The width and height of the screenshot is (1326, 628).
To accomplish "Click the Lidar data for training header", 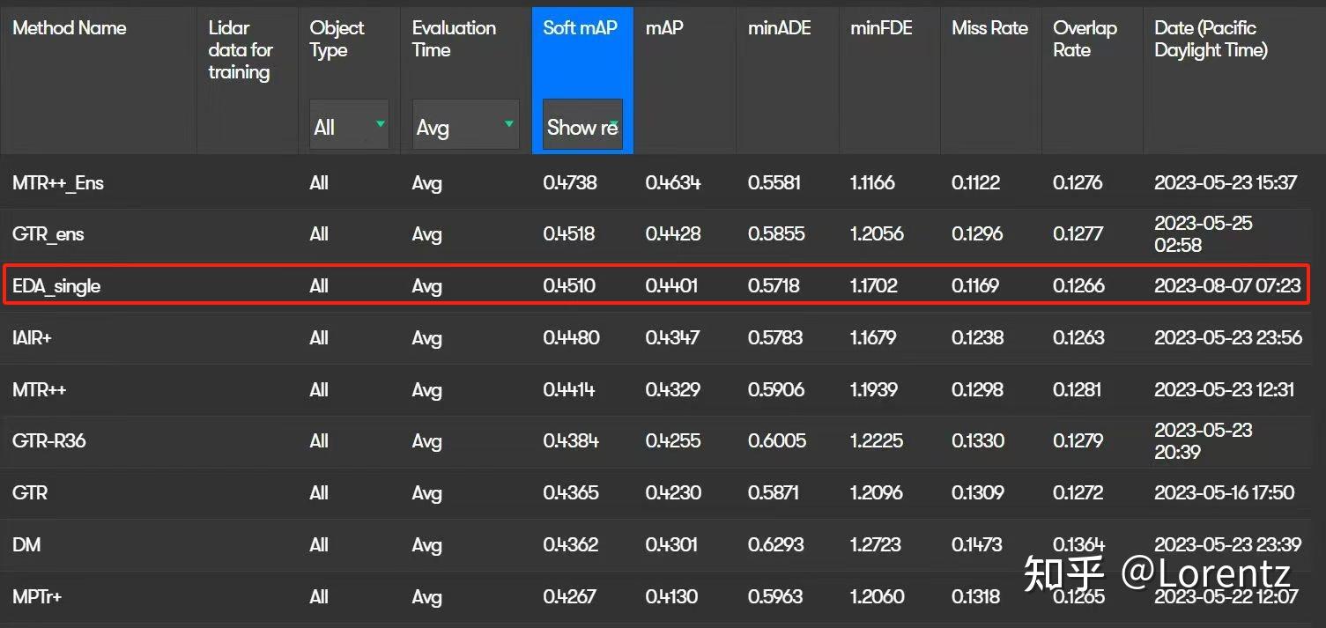I will pyautogui.click(x=241, y=50).
